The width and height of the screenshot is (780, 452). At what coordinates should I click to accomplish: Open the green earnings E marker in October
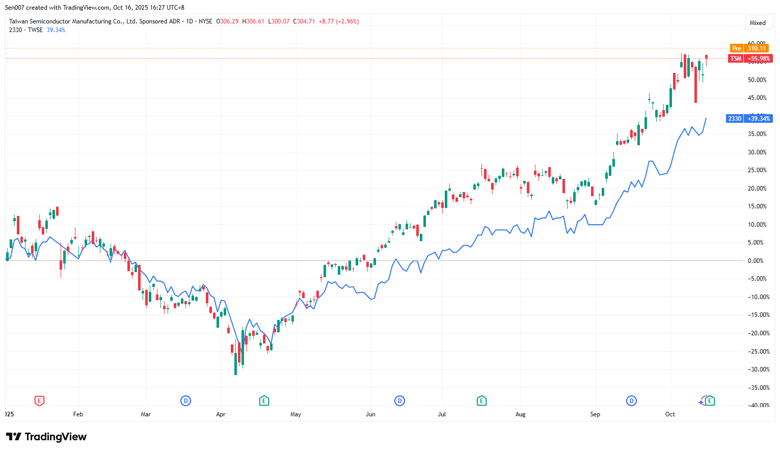tap(710, 401)
